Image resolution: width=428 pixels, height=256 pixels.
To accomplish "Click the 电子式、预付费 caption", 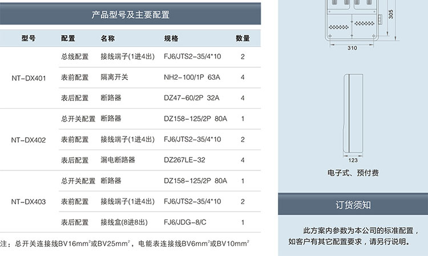I will pyautogui.click(x=353, y=172).
